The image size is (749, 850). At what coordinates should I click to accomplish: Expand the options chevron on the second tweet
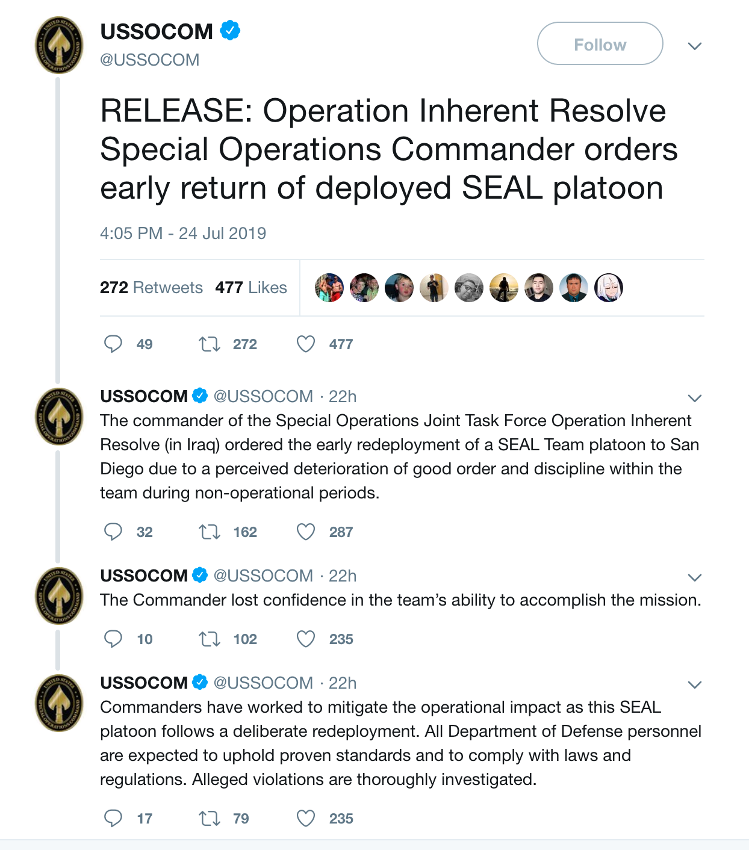click(x=695, y=398)
